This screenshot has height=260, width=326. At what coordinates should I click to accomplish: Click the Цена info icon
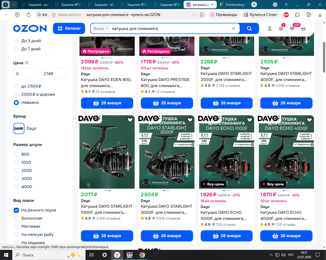click(27, 63)
